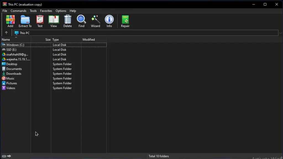Open the Favorites menu
Screen dimensions: 283x159
coord(46,11)
